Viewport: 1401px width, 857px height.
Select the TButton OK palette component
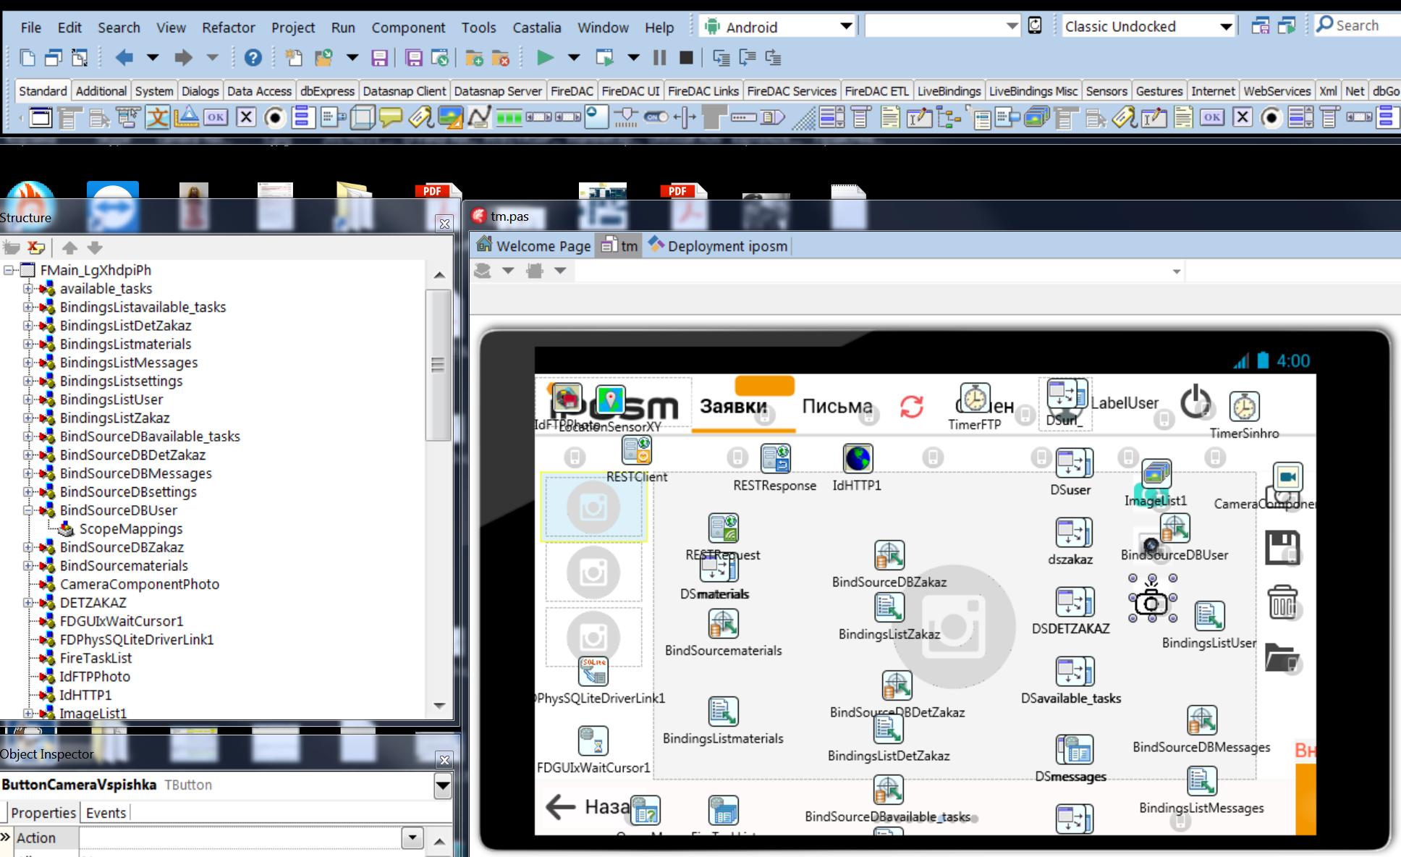216,117
